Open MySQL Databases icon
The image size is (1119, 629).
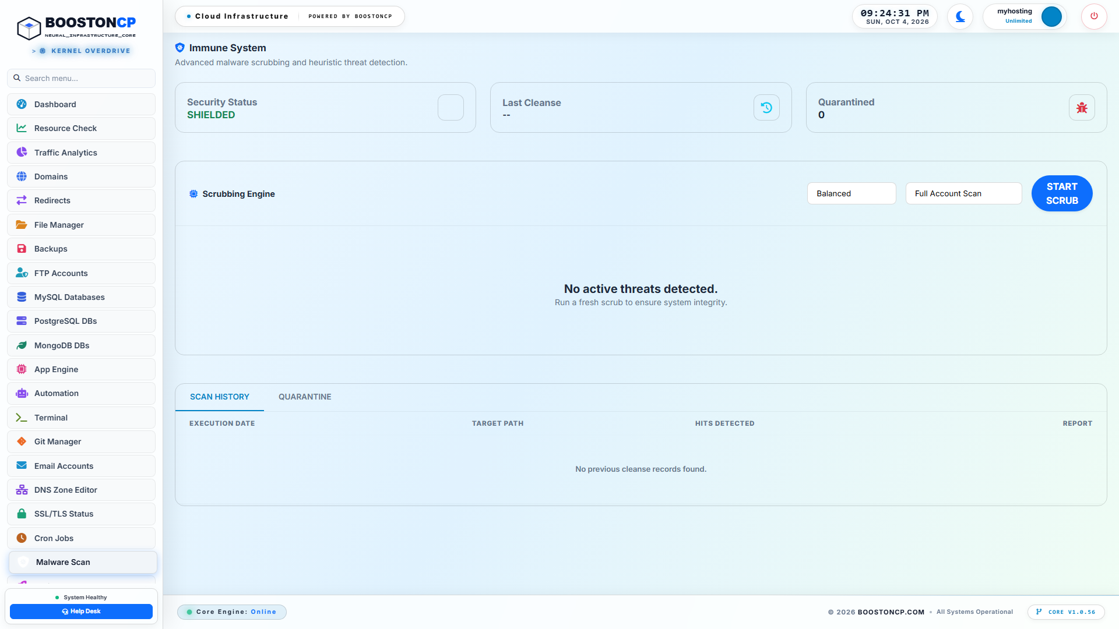point(22,297)
